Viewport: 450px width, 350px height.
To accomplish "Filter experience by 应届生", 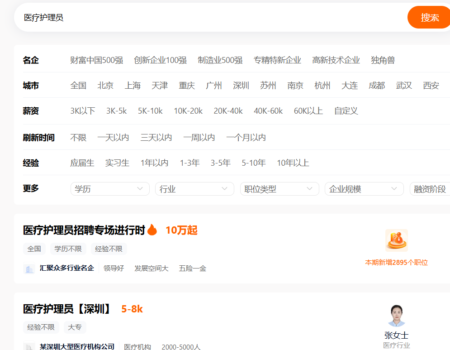I will click(82, 163).
